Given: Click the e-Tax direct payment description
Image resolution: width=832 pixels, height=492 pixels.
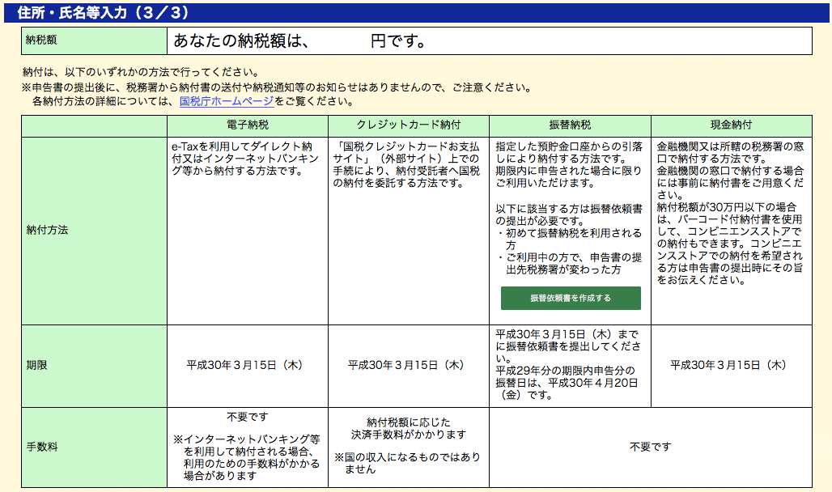Looking at the screenshot, I should [245, 159].
